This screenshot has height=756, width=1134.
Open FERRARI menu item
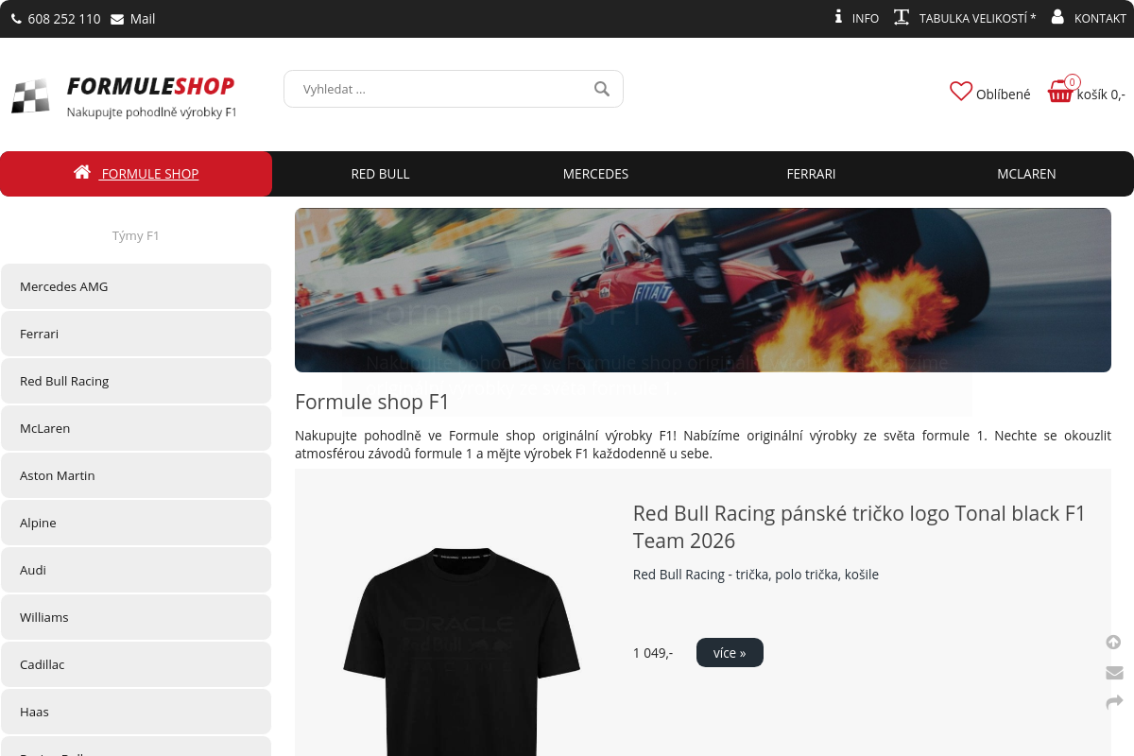(811, 174)
